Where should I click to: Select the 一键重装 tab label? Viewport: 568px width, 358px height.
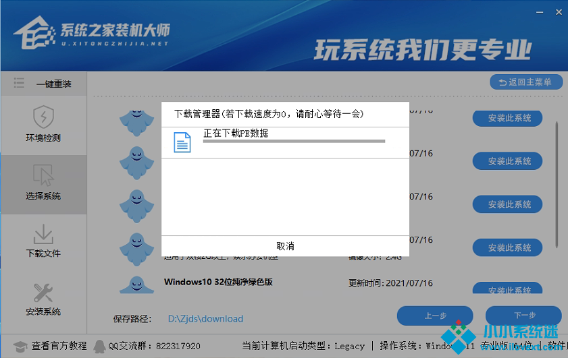pyautogui.click(x=53, y=84)
